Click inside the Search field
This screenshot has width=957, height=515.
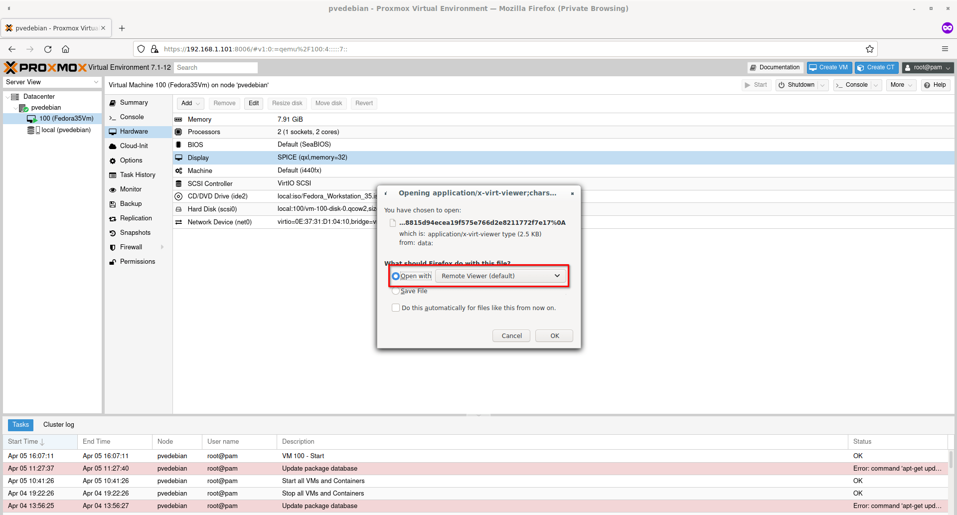(215, 67)
